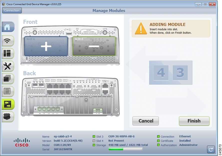Close the Device Manager window
Viewport: 222px width, 156px height.
pyautogui.click(x=212, y=4)
